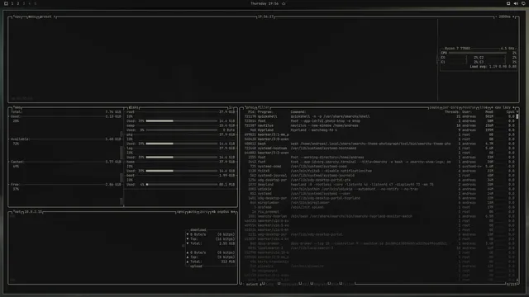This screenshot has height=297, width=529.
Task: Select the systemd-journal process row
Action: click(379, 176)
